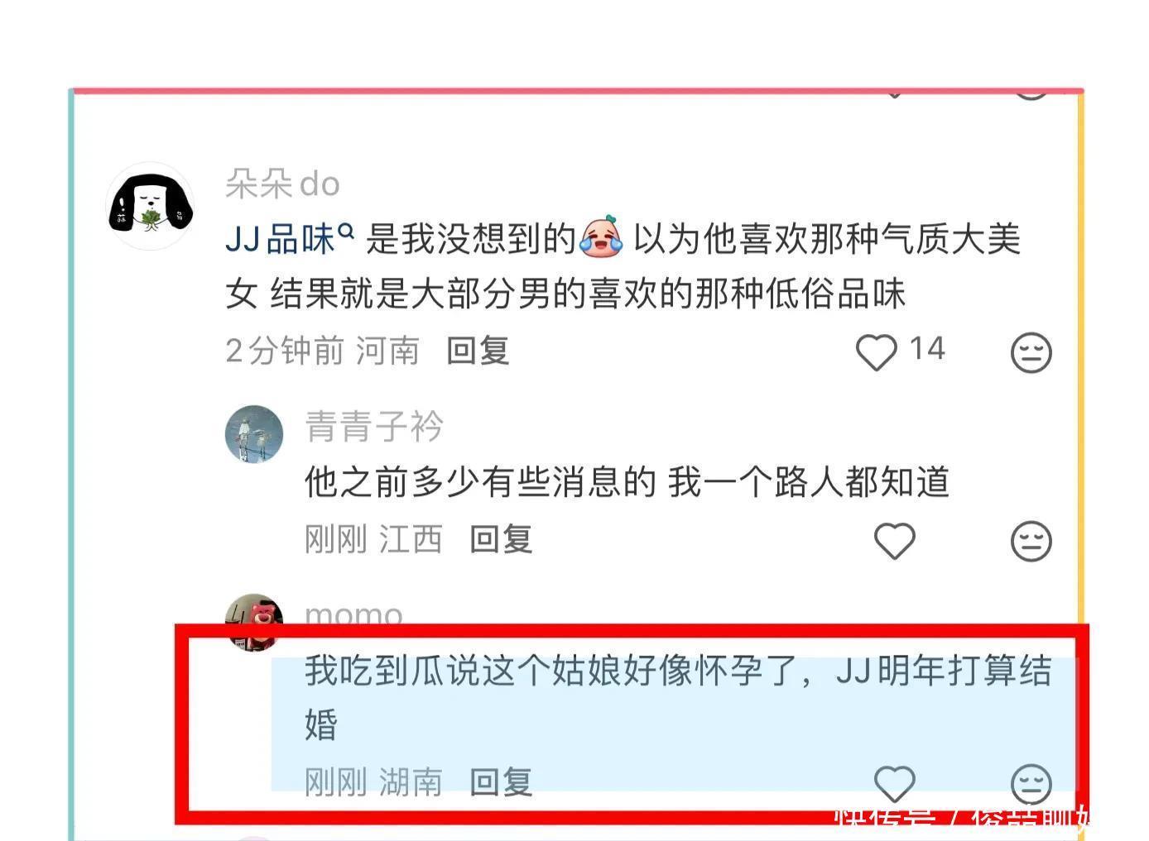
Task: Tap dislike face on 青青子衿's reply
Action: click(x=1031, y=541)
